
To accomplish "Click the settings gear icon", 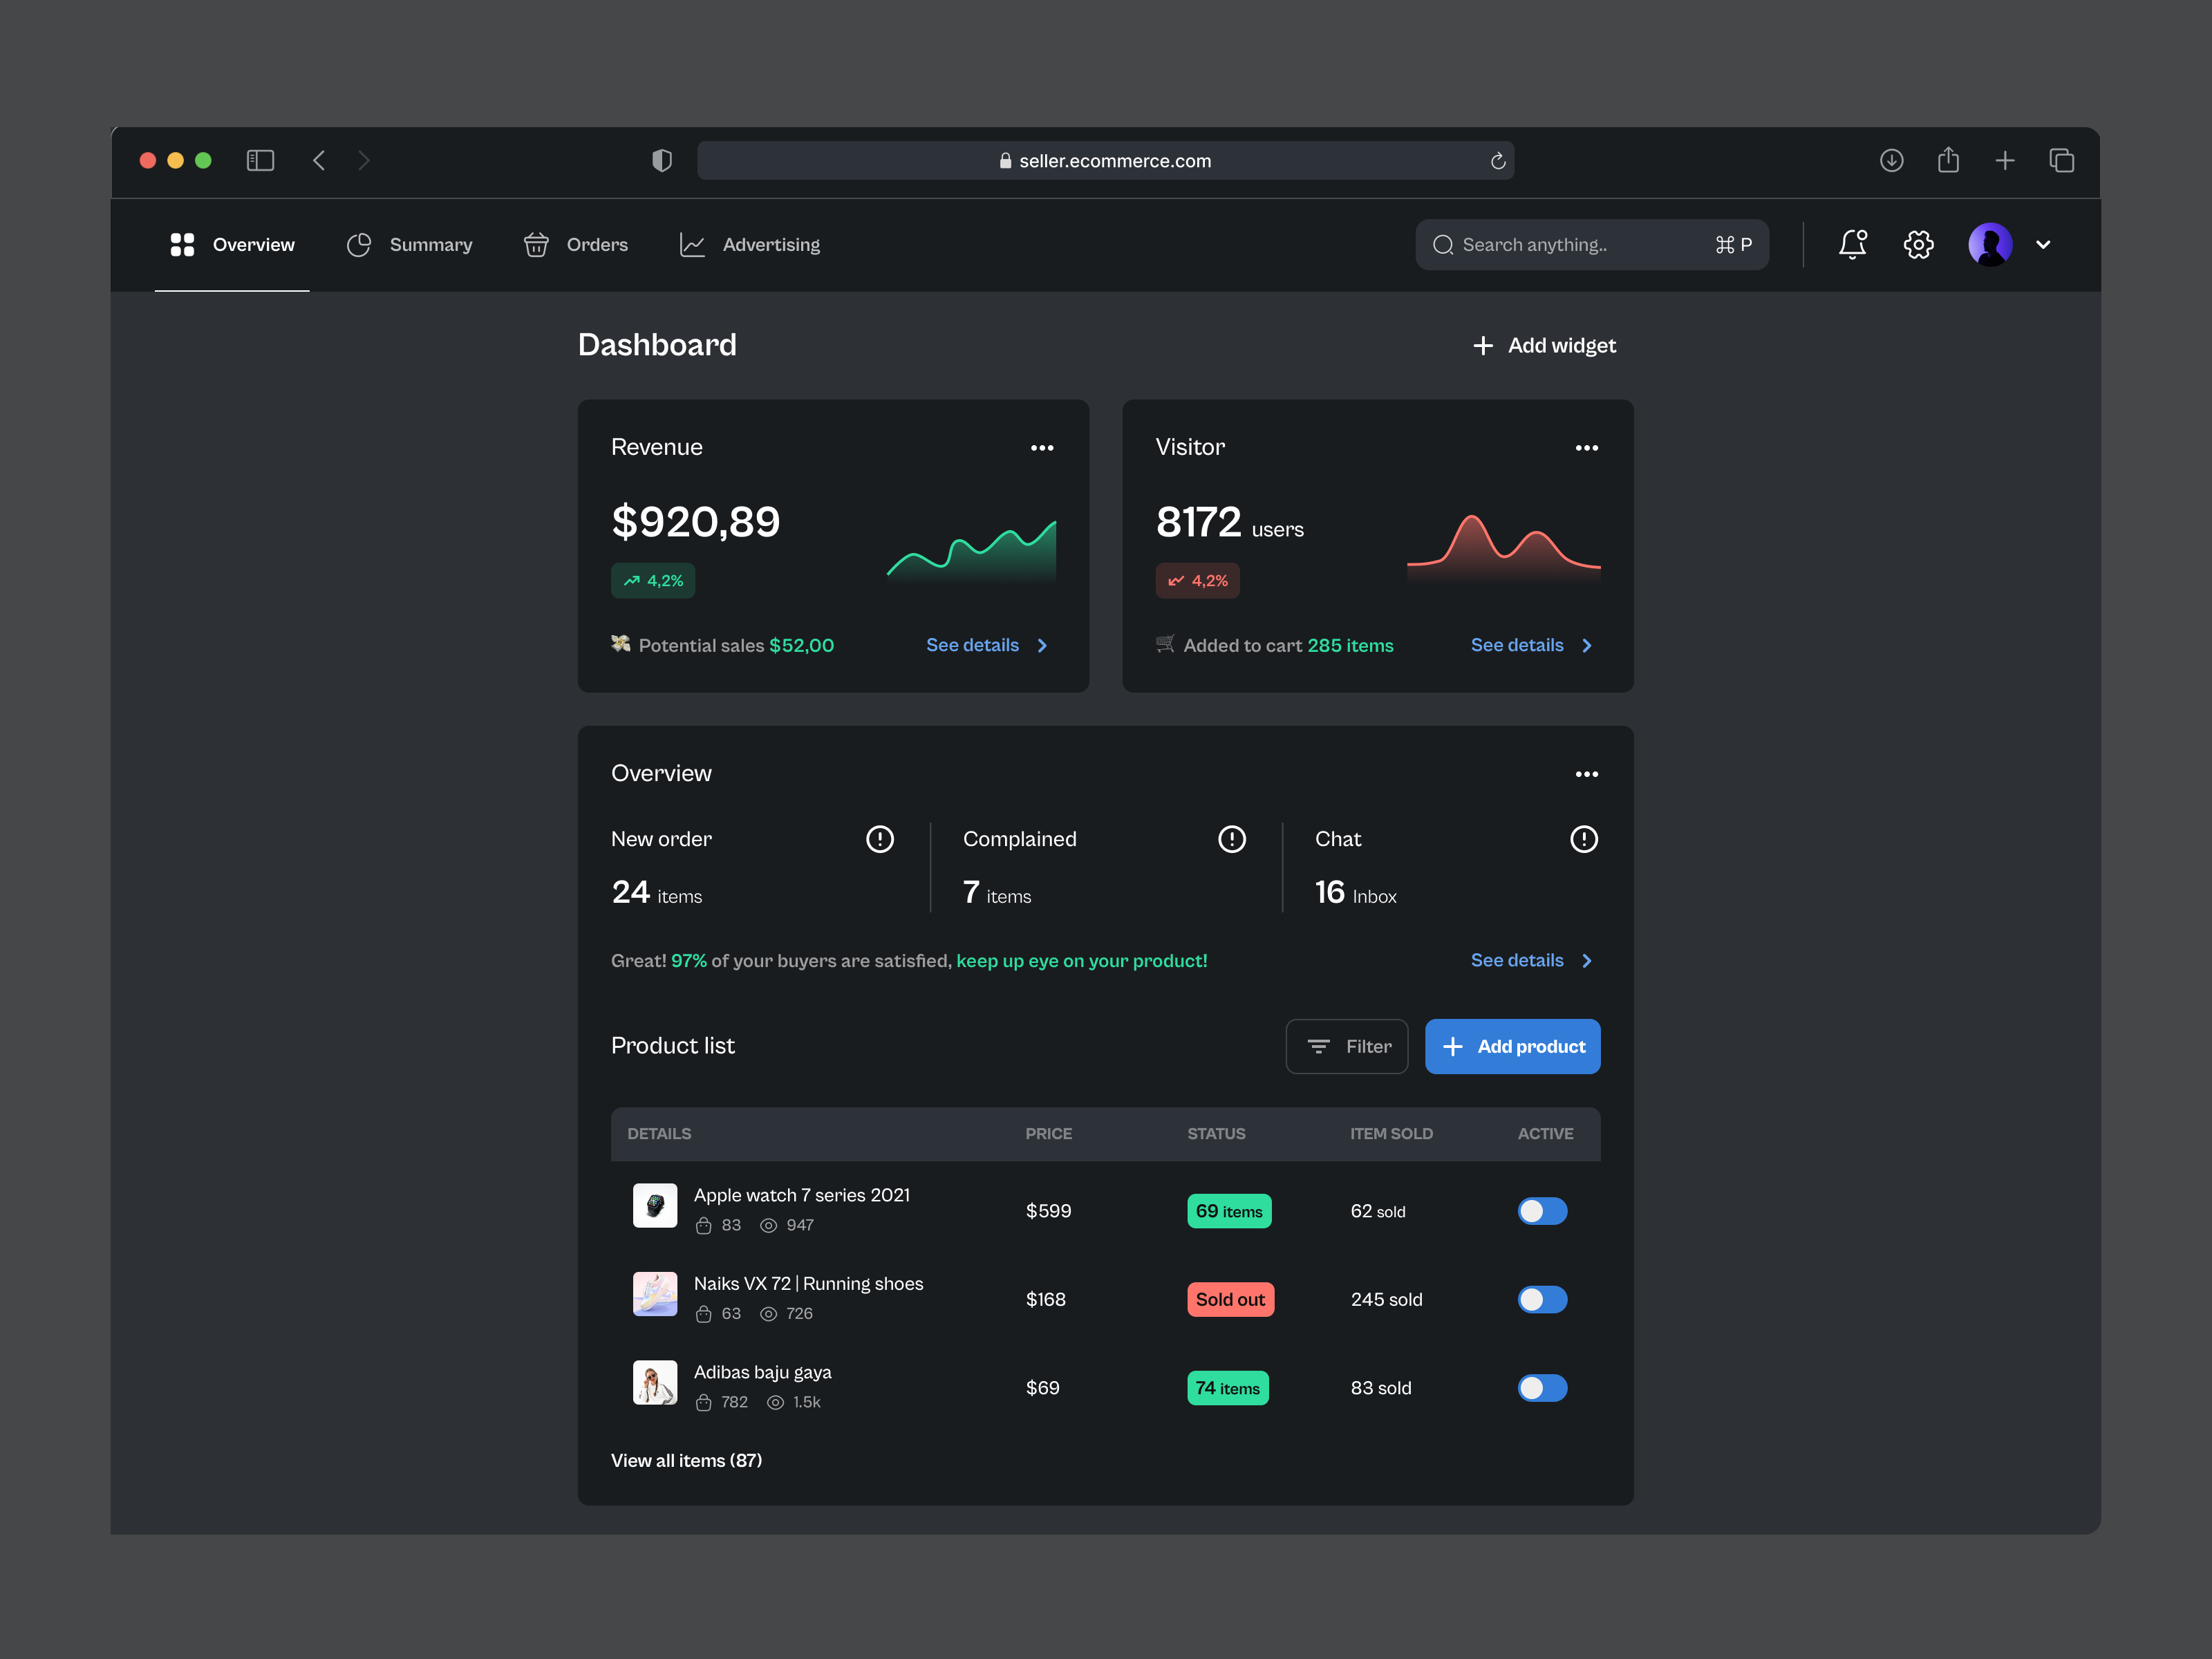I will (1918, 244).
